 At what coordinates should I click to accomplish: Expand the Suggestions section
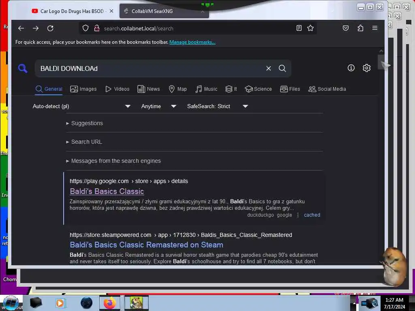click(84, 123)
